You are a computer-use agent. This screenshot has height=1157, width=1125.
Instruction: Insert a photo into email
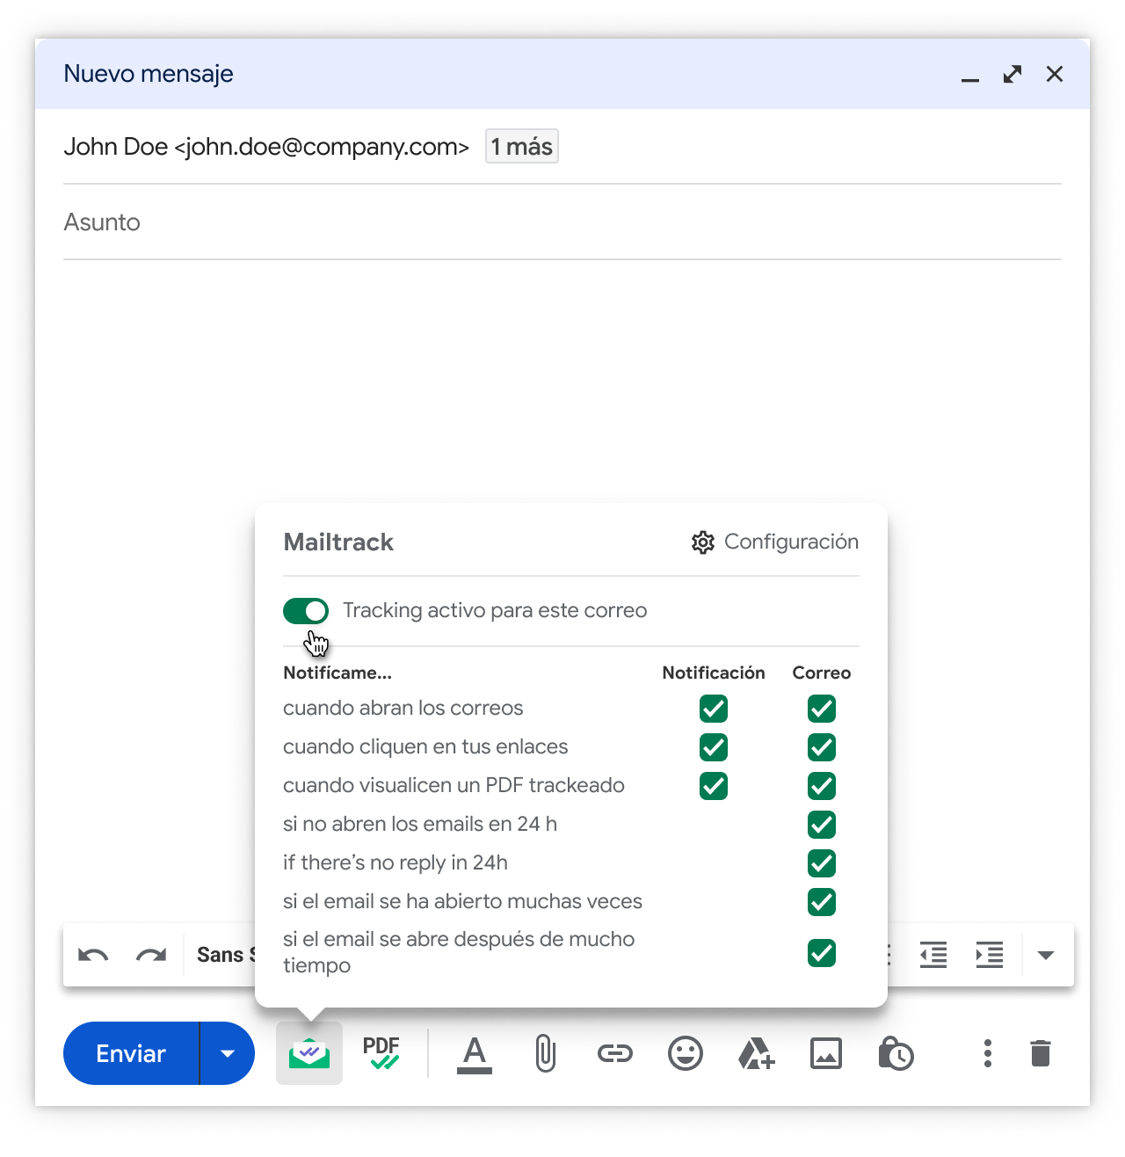pos(826,1053)
